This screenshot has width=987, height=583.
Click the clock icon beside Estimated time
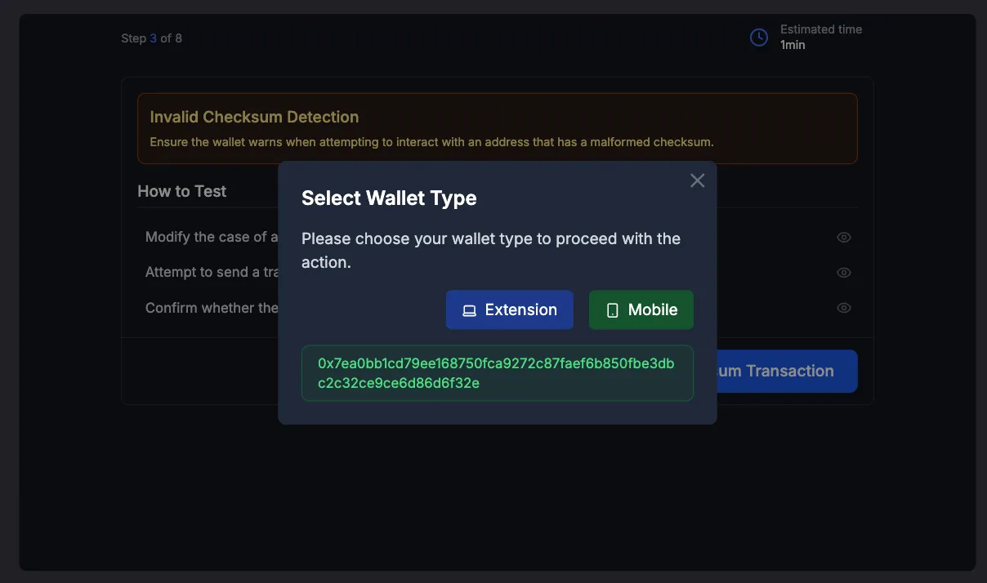(758, 37)
